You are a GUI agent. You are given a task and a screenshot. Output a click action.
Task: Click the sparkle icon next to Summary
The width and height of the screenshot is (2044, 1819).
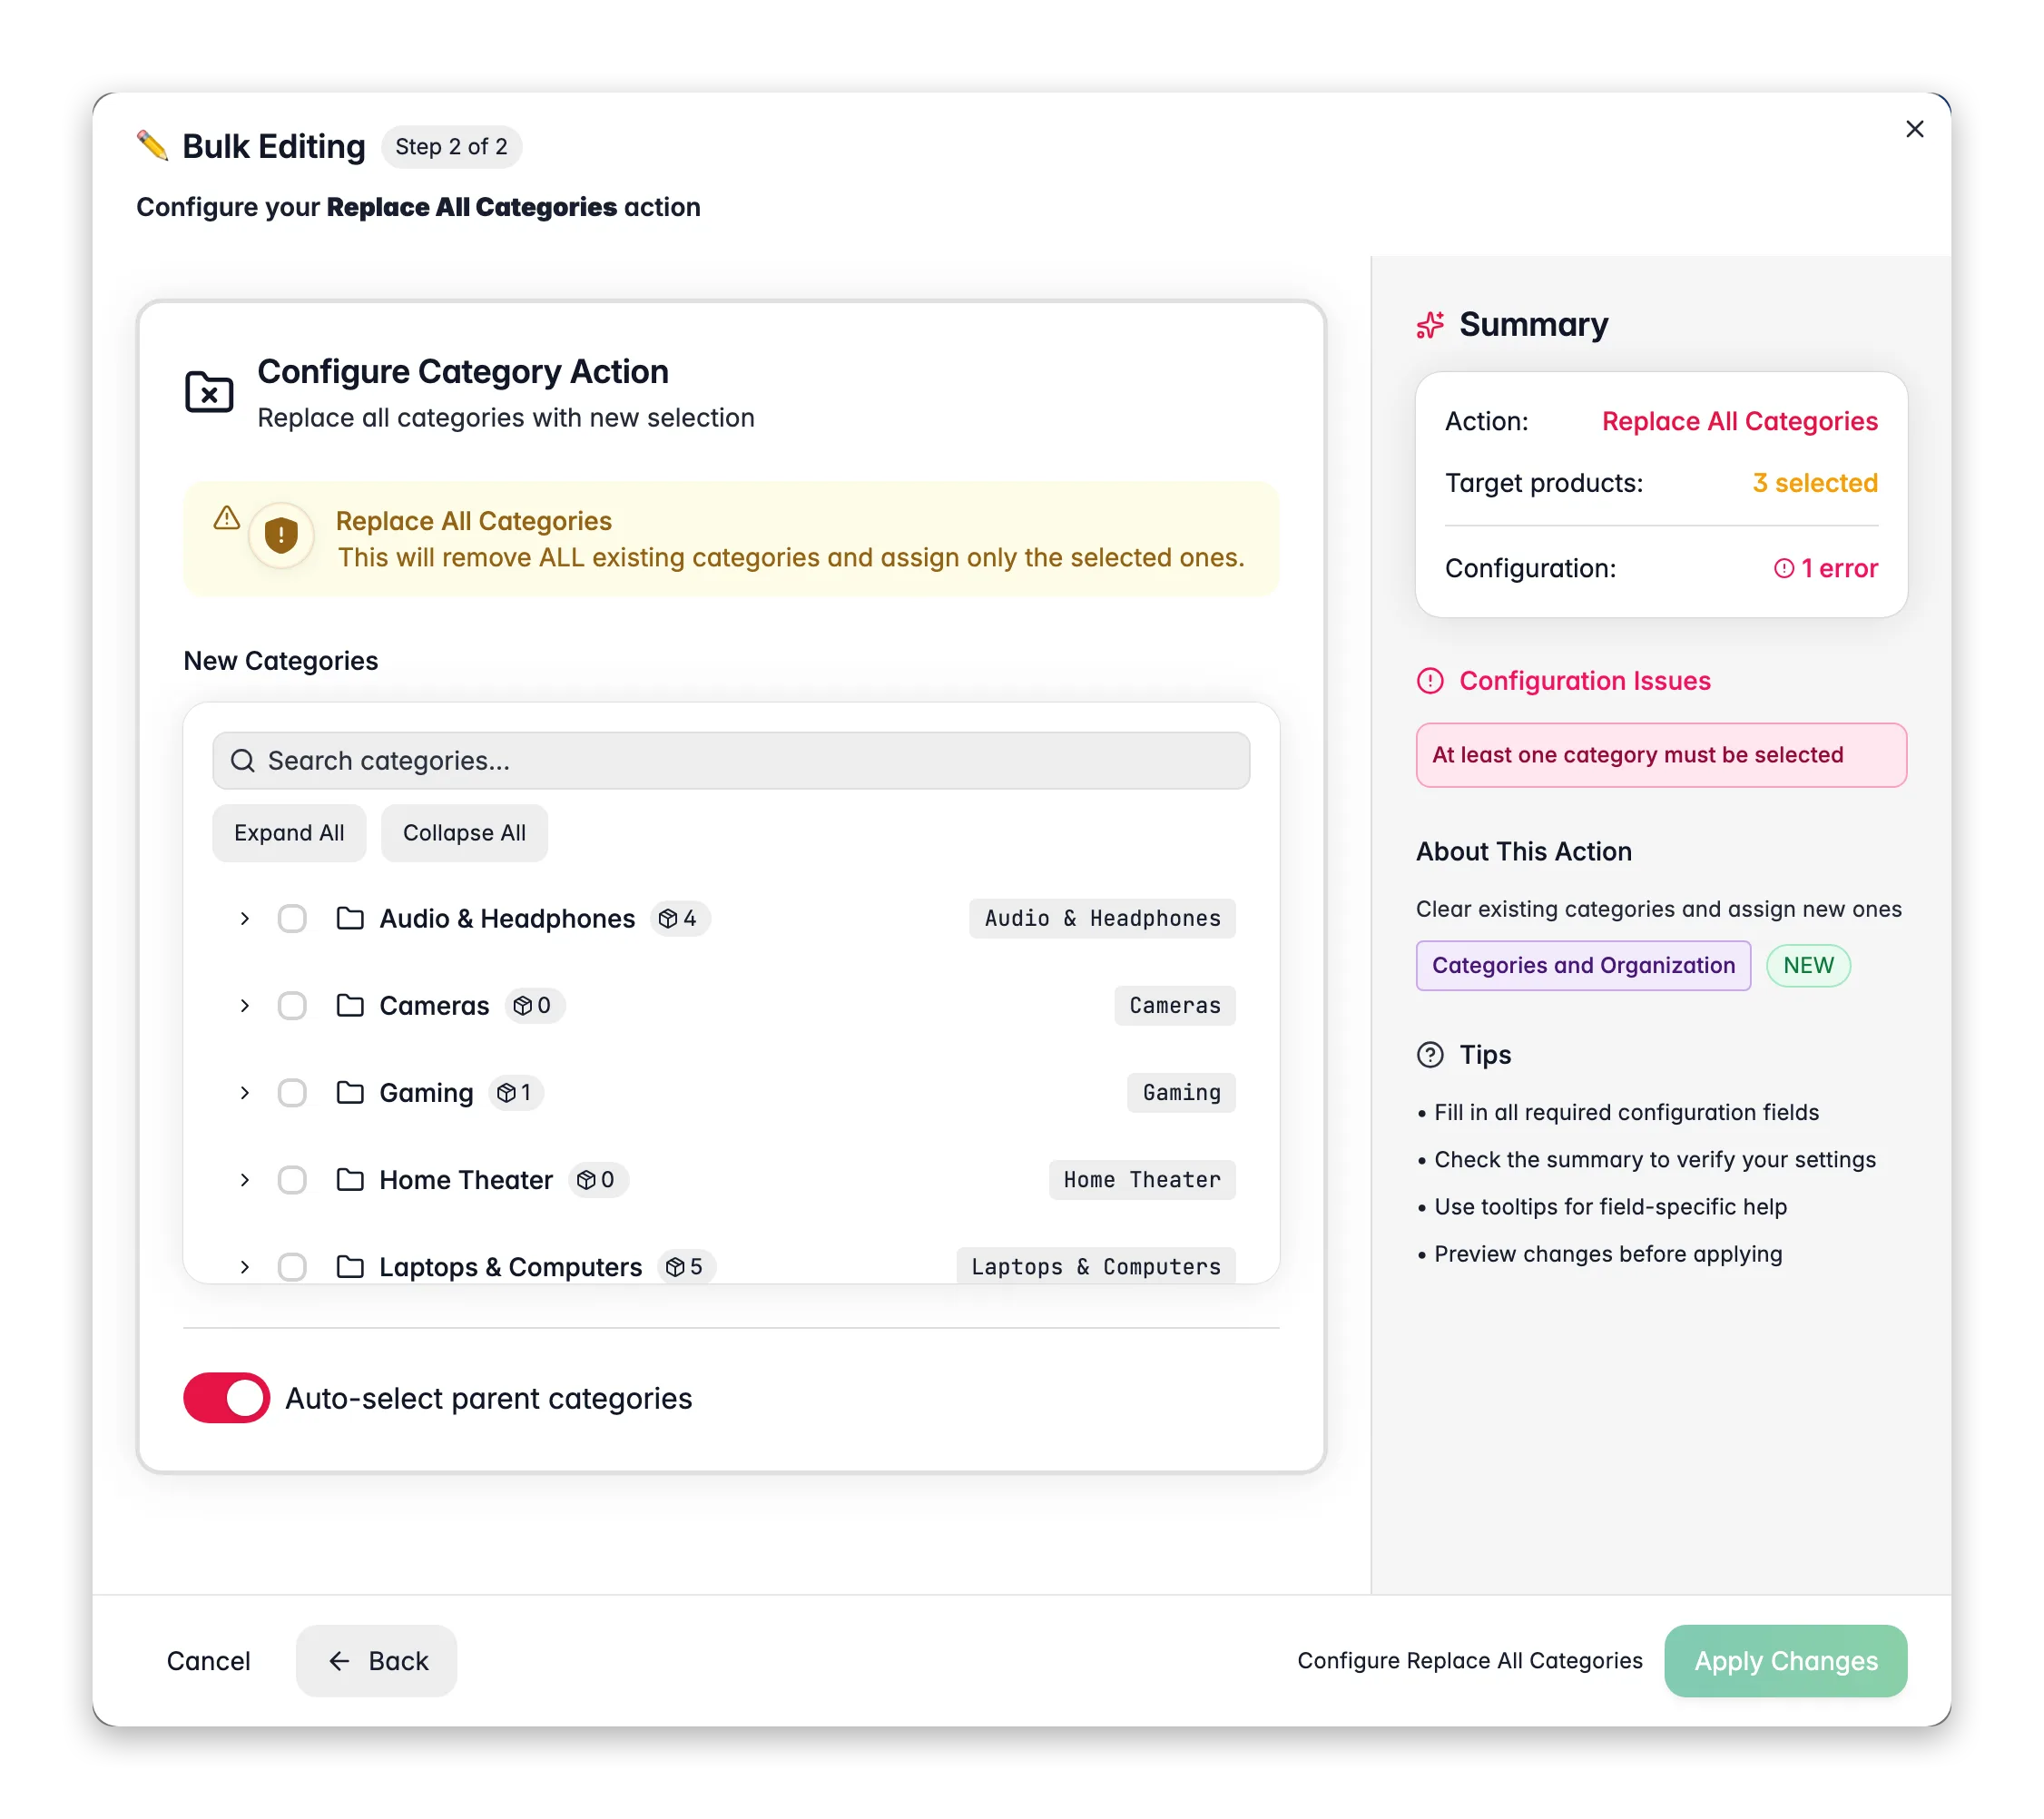click(1430, 325)
